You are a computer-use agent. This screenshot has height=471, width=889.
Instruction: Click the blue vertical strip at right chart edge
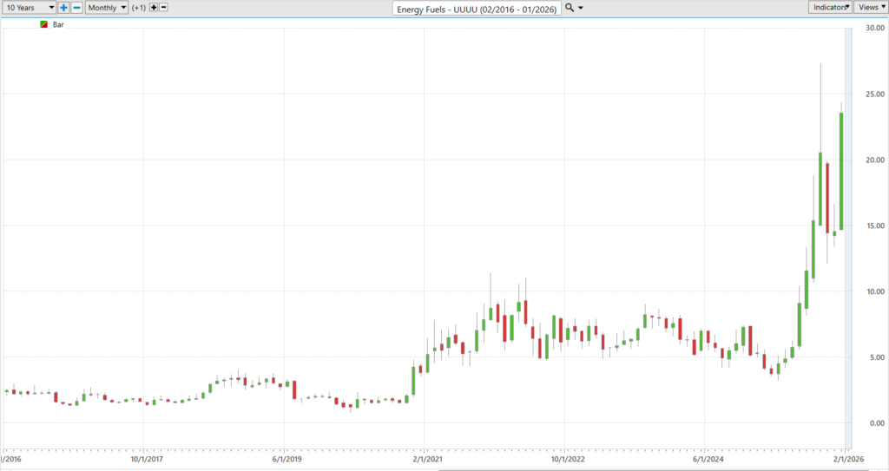[849, 234]
